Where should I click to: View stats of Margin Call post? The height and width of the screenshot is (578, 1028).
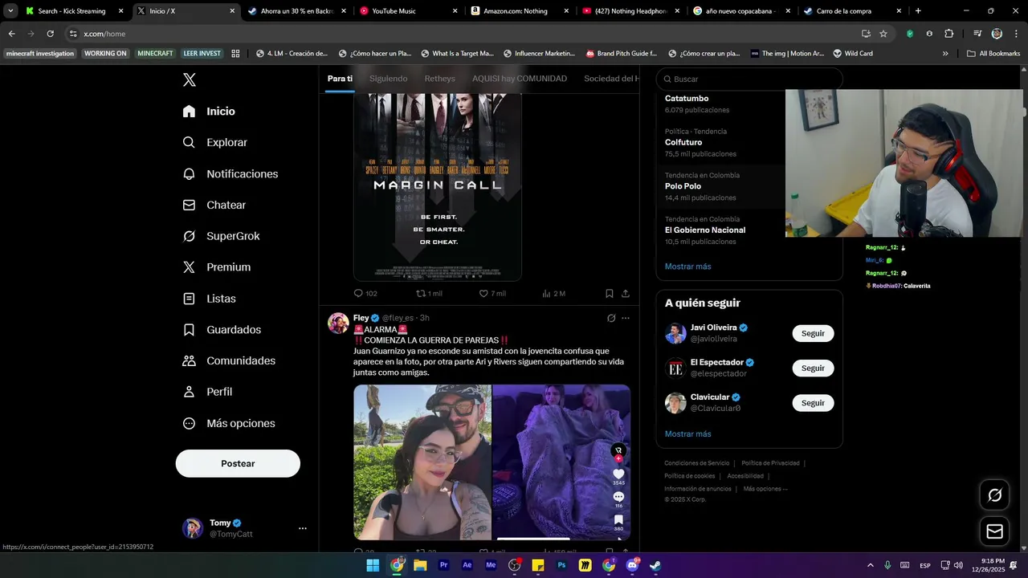pyautogui.click(x=553, y=294)
